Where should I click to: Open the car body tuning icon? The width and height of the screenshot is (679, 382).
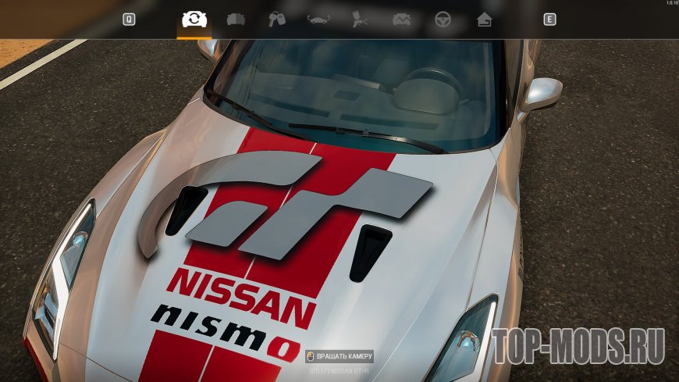pyautogui.click(x=318, y=20)
